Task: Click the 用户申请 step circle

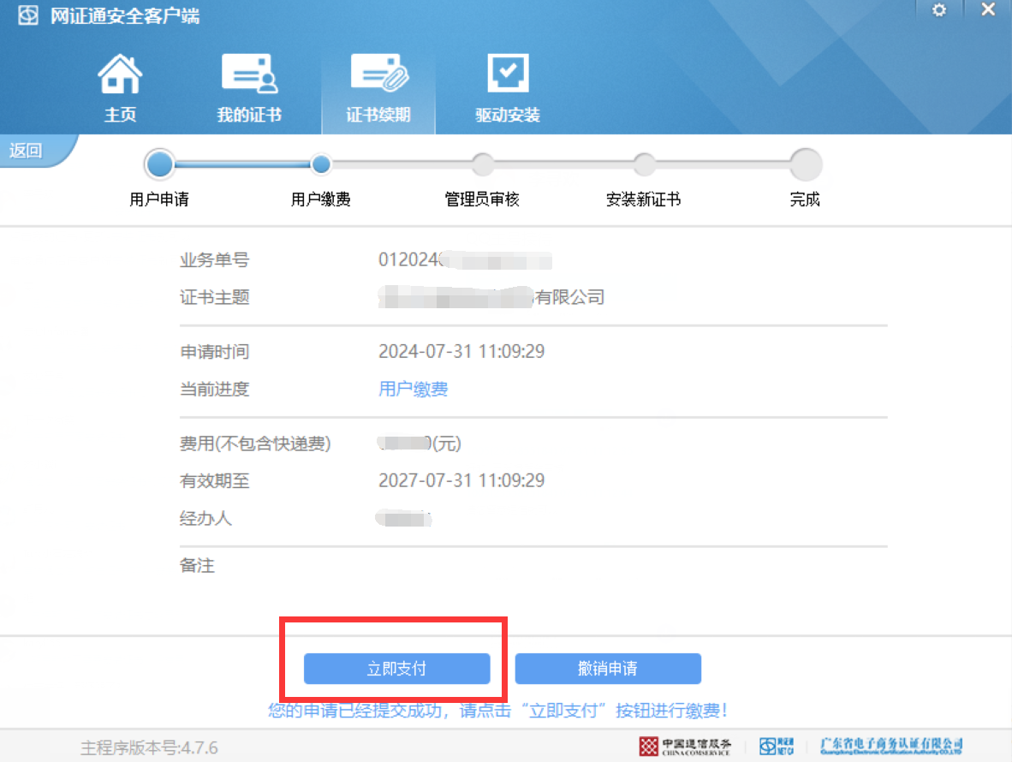Action: click(159, 164)
